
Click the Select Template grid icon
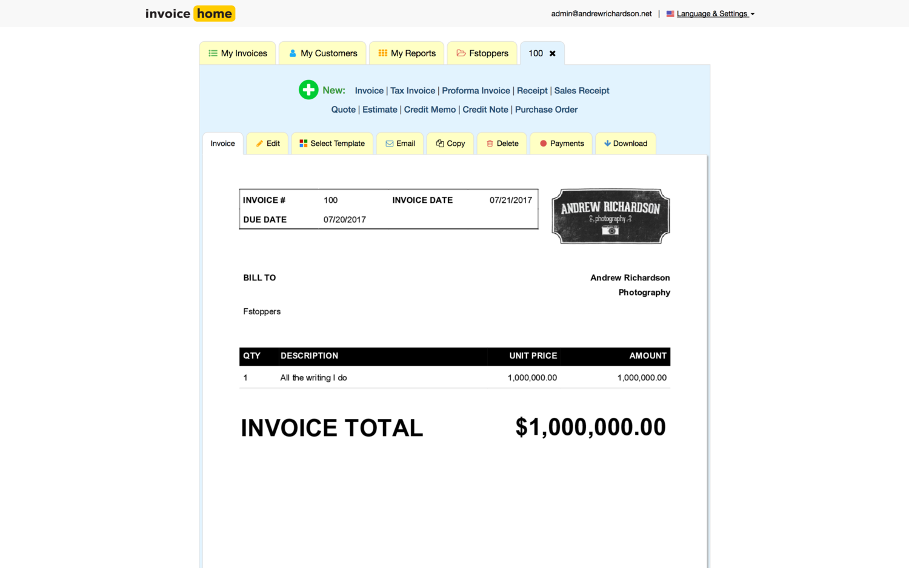(304, 143)
